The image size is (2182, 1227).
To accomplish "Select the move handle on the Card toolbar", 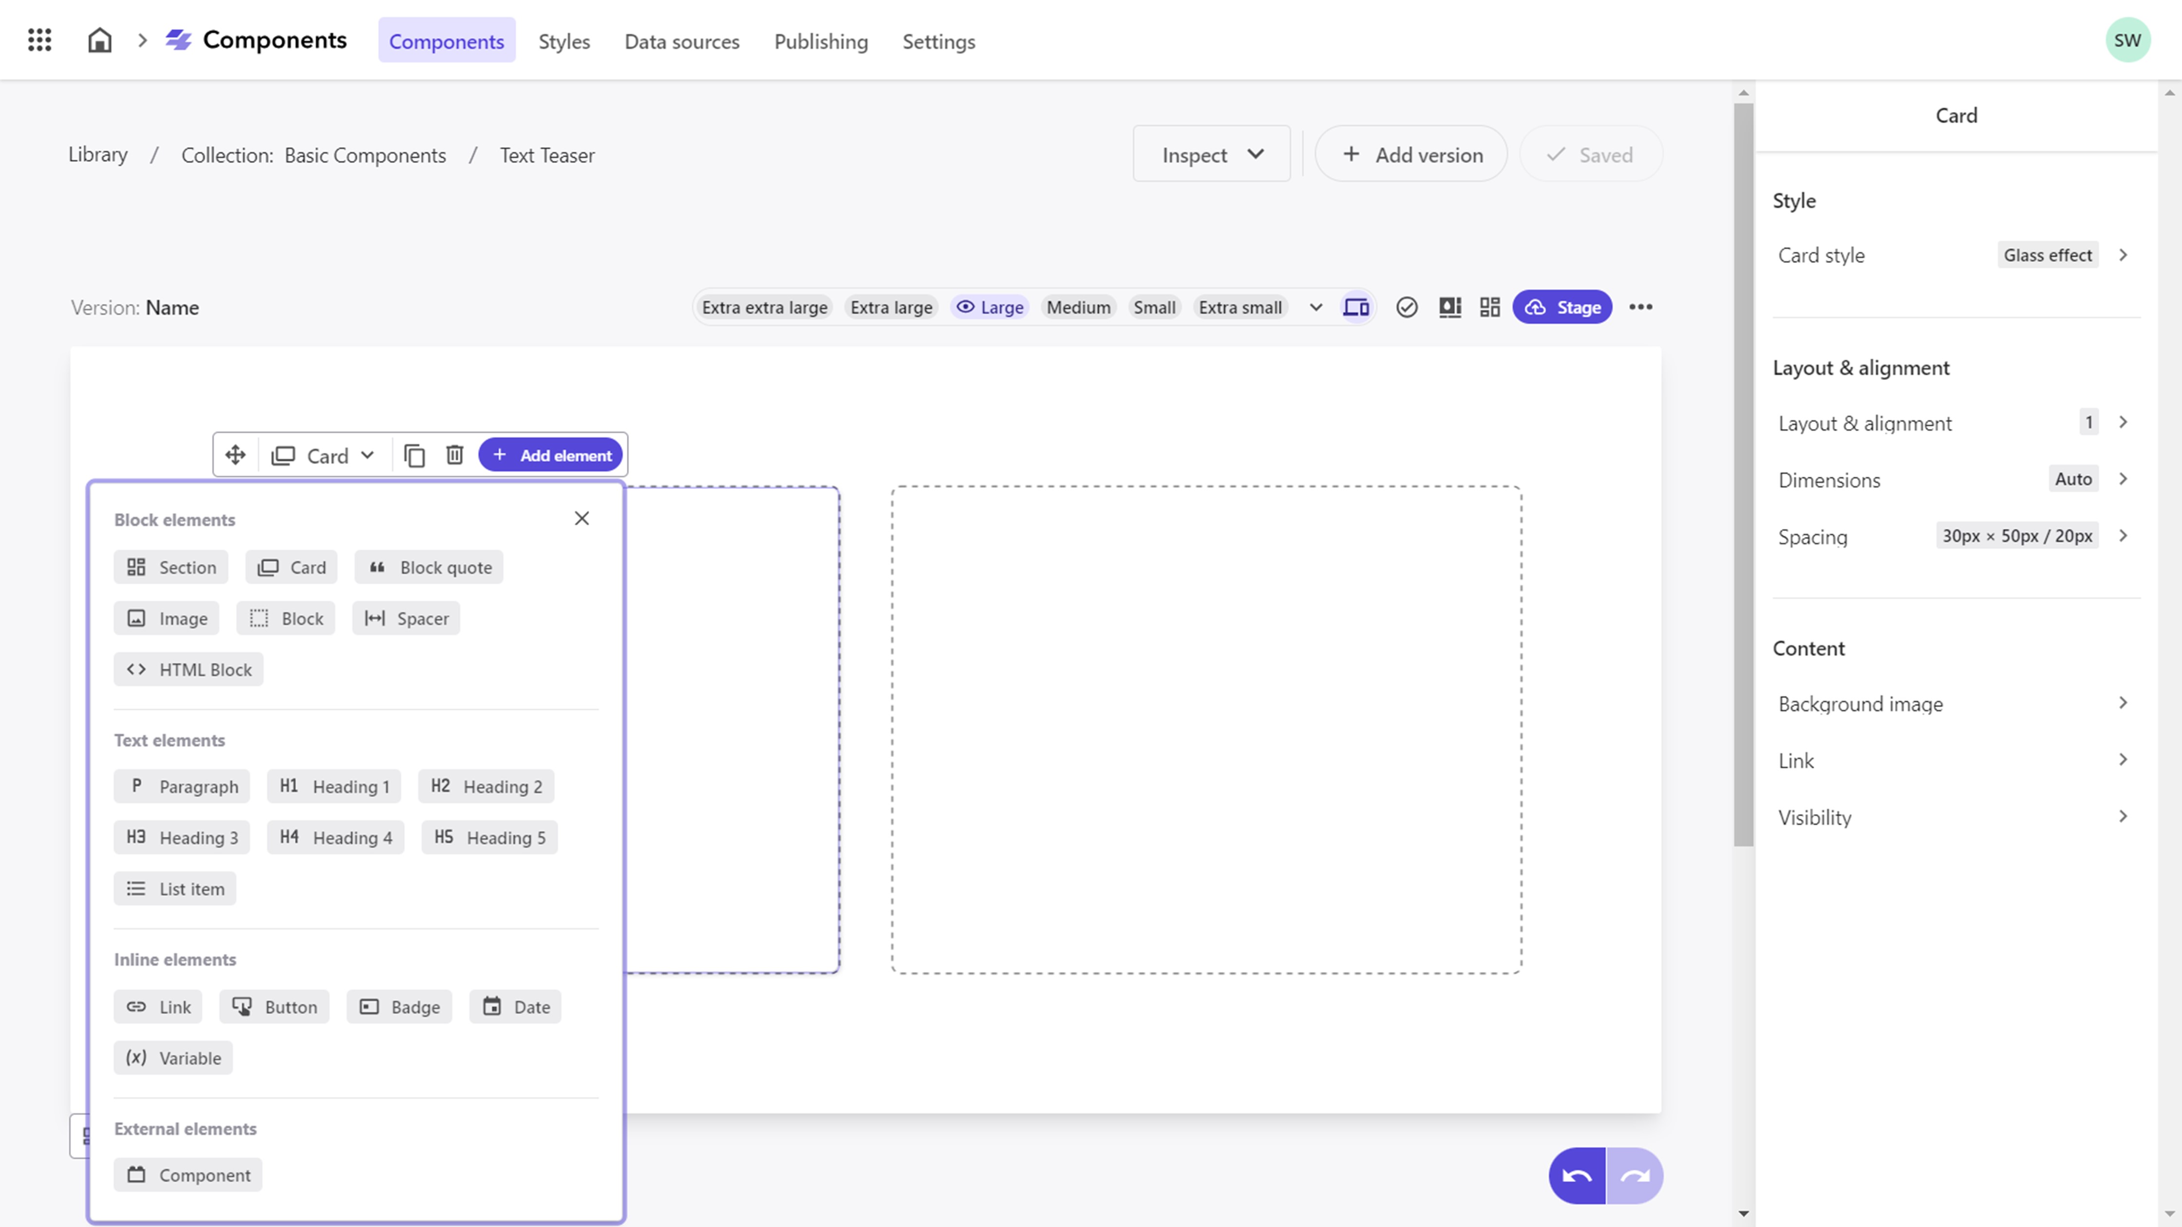I will click(x=235, y=454).
